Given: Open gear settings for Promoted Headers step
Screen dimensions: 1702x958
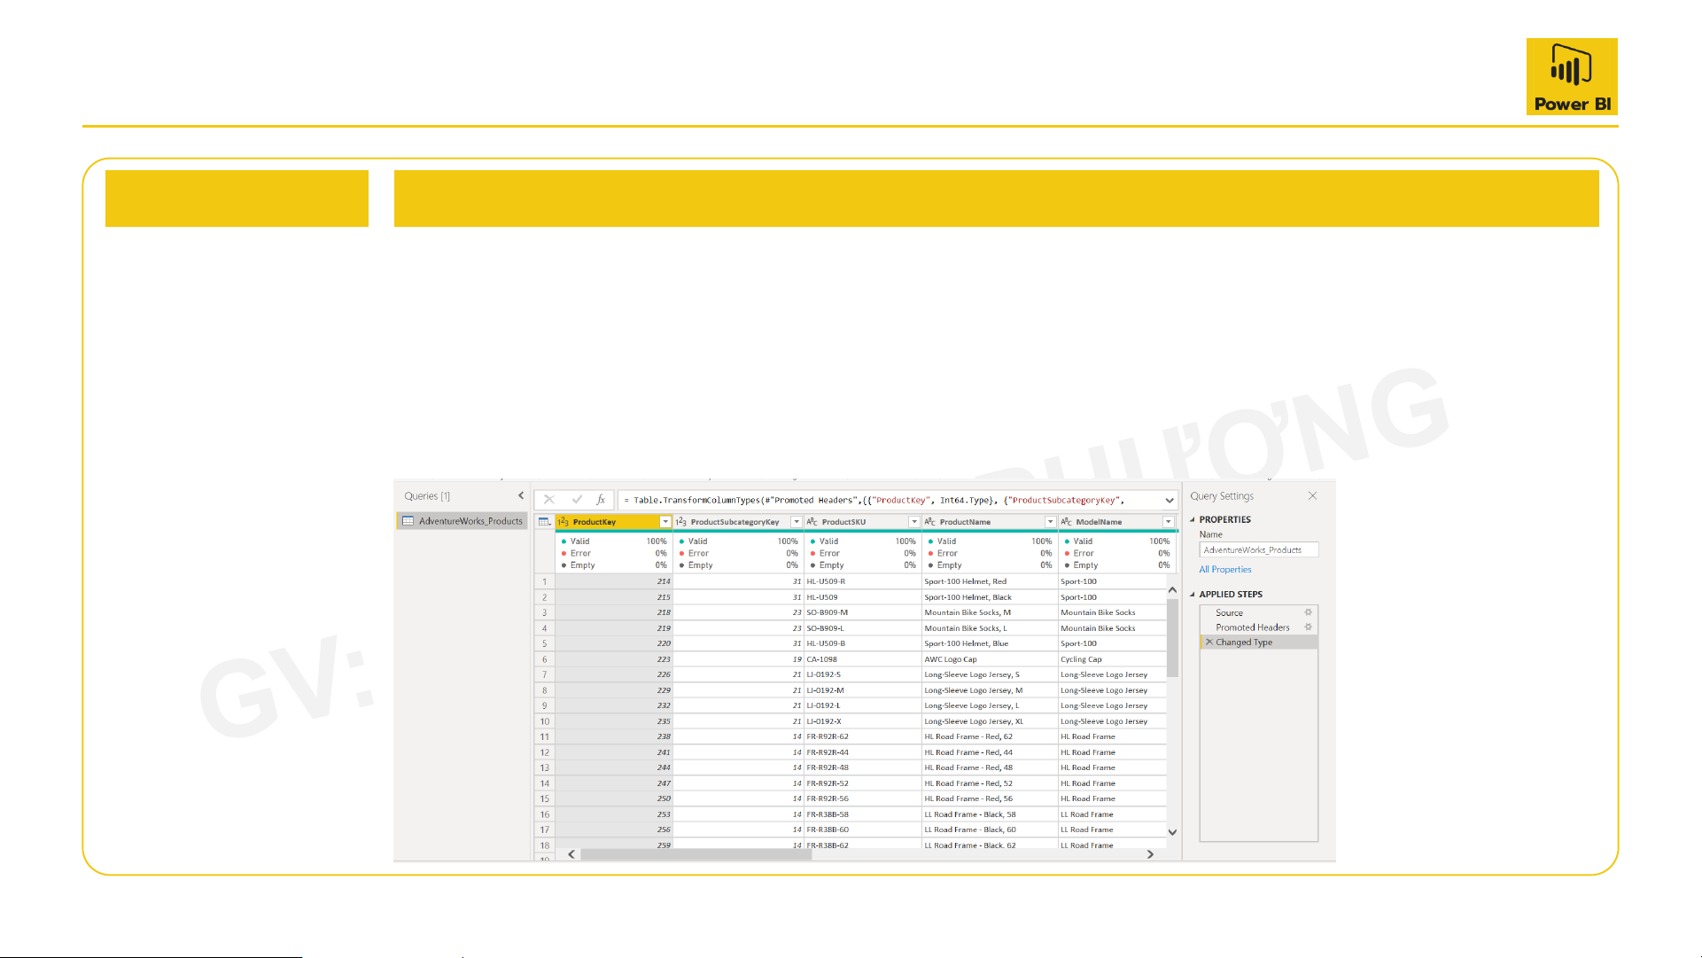Looking at the screenshot, I should [x=1308, y=627].
